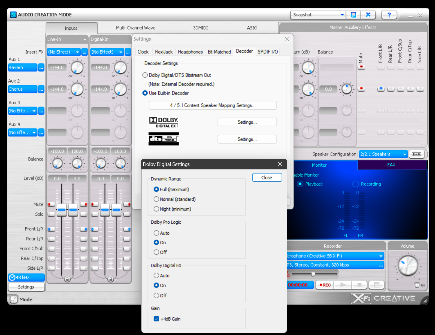The image size is (435, 335).
Task: Open recorder source Microphone dropdown
Action: (x=335, y=256)
